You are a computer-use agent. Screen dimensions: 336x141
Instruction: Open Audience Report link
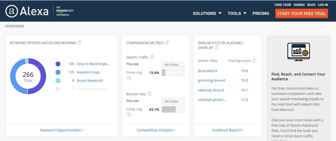tap(228, 130)
